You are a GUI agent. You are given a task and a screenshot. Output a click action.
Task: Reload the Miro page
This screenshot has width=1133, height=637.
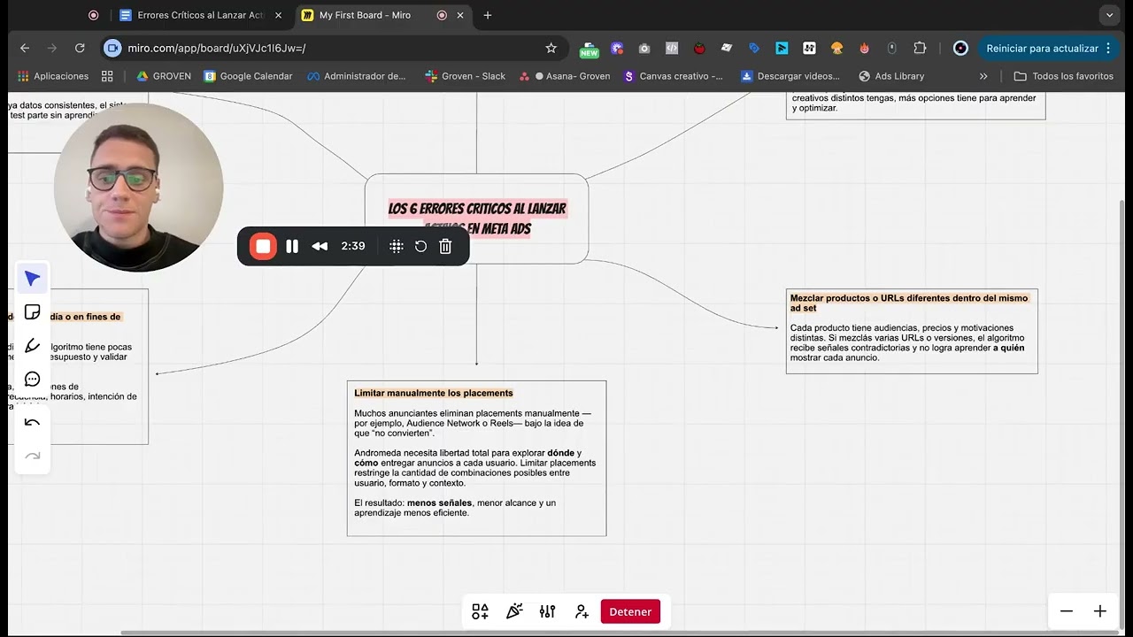pyautogui.click(x=80, y=48)
